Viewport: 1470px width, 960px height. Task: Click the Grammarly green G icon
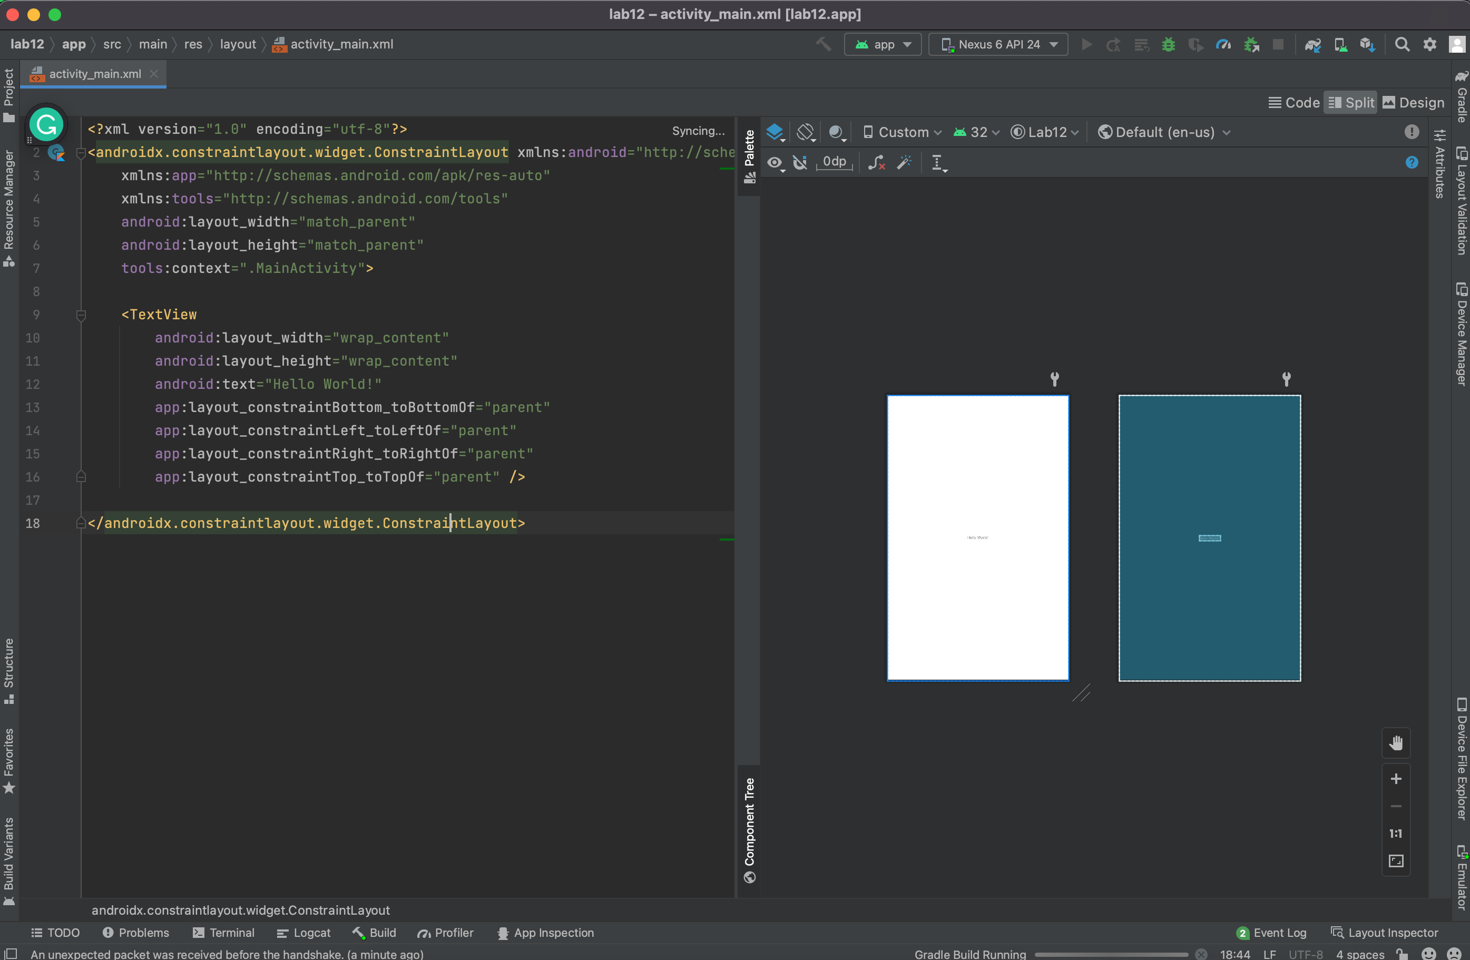[46, 124]
